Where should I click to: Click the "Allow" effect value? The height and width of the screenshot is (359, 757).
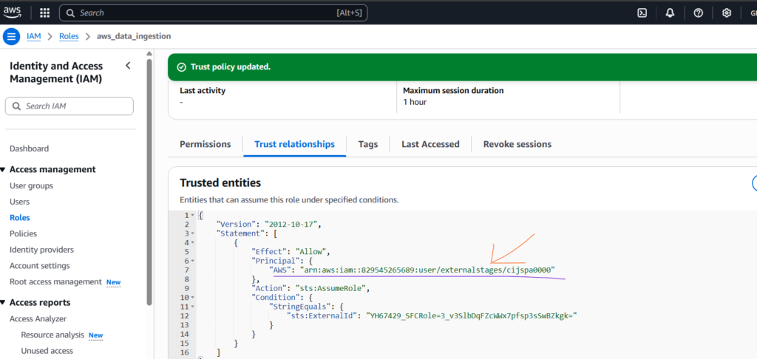click(x=311, y=252)
